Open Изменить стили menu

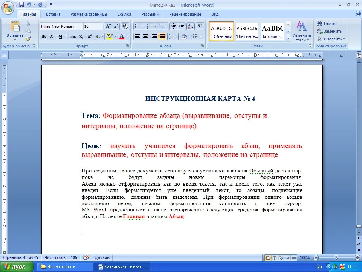[302, 32]
